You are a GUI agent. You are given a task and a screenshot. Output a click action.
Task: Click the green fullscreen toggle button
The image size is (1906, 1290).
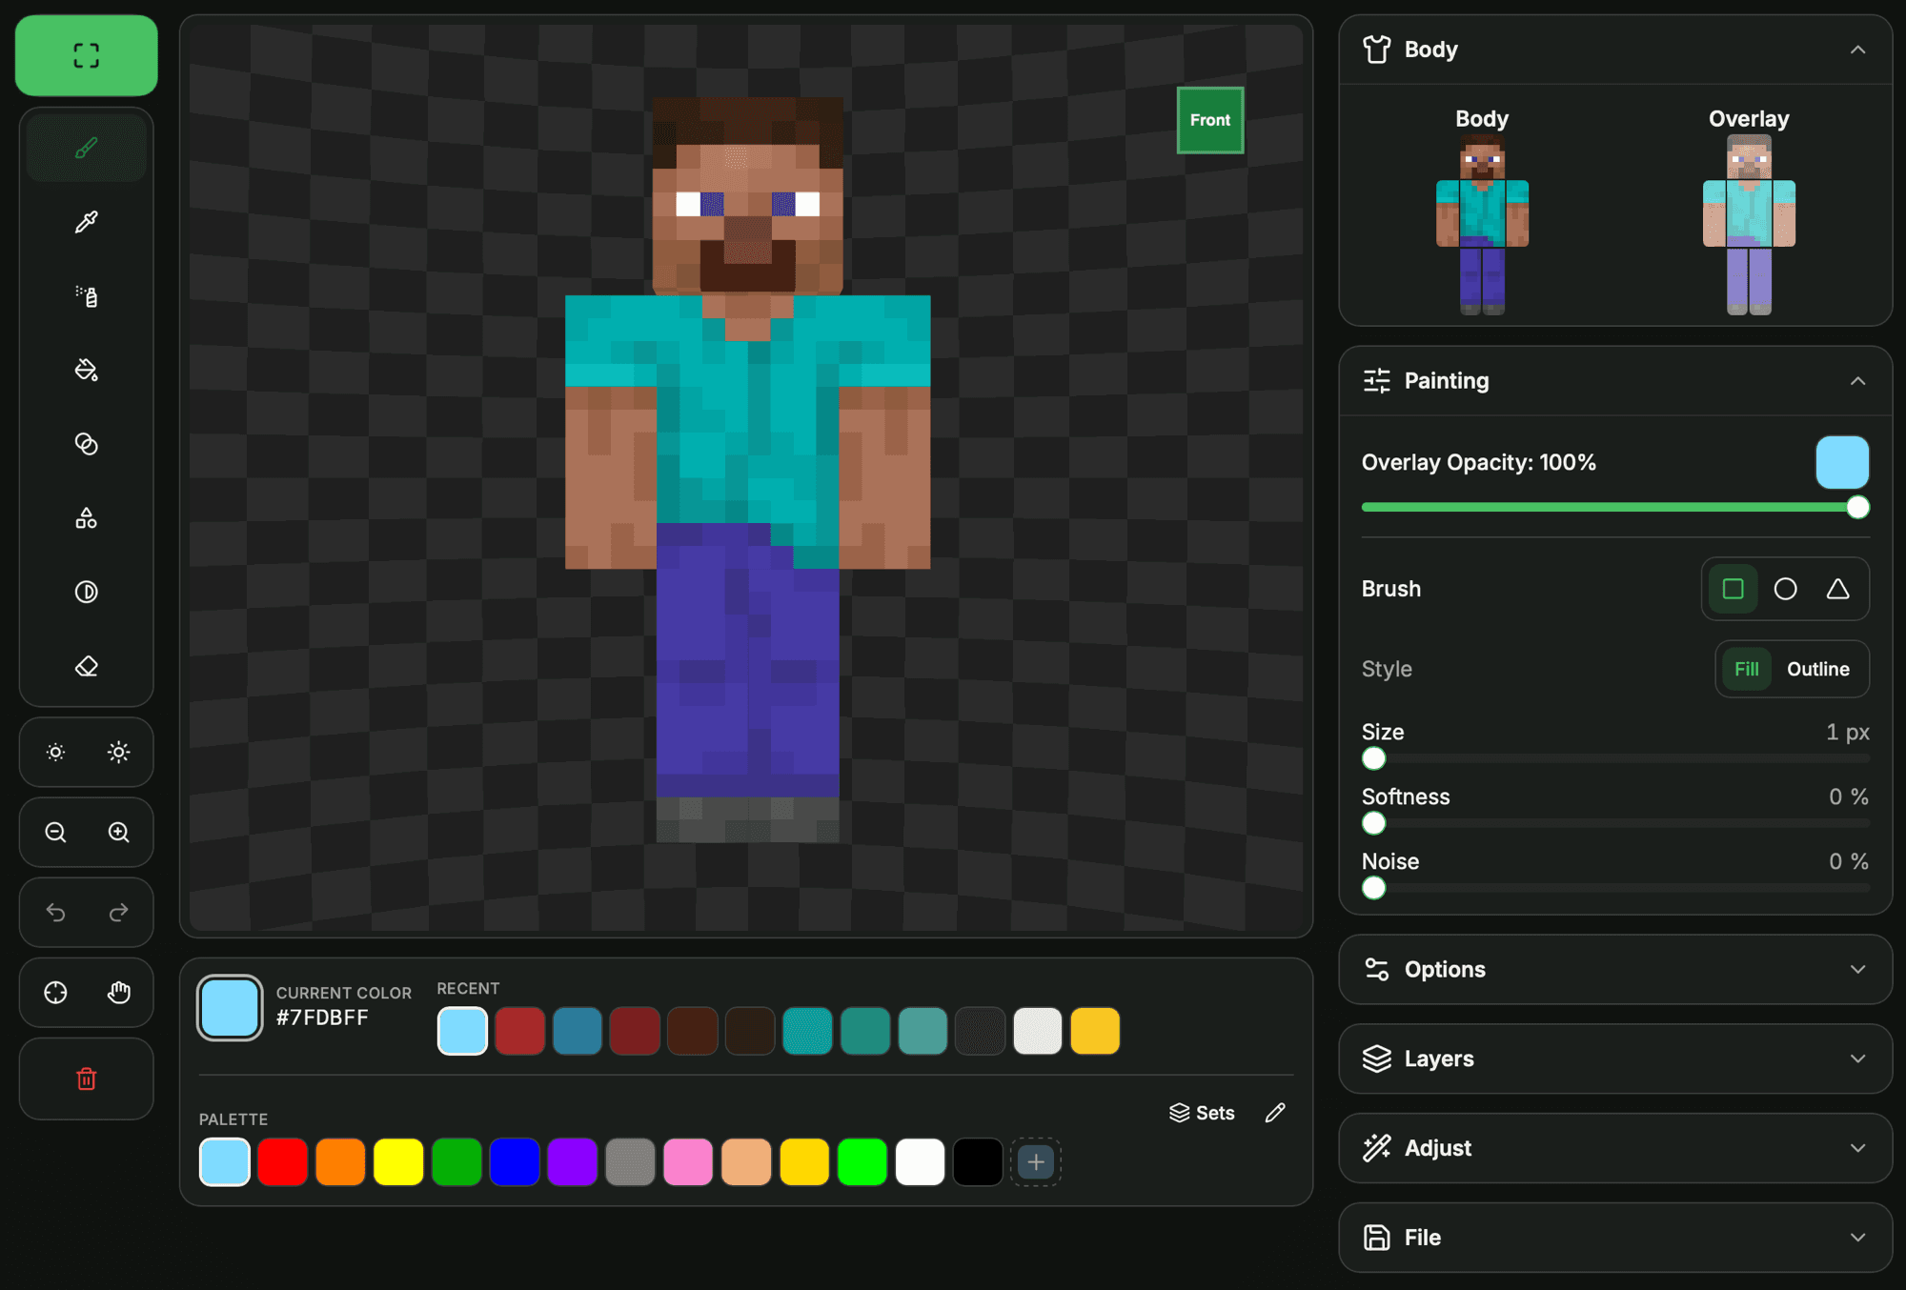pos(86,55)
